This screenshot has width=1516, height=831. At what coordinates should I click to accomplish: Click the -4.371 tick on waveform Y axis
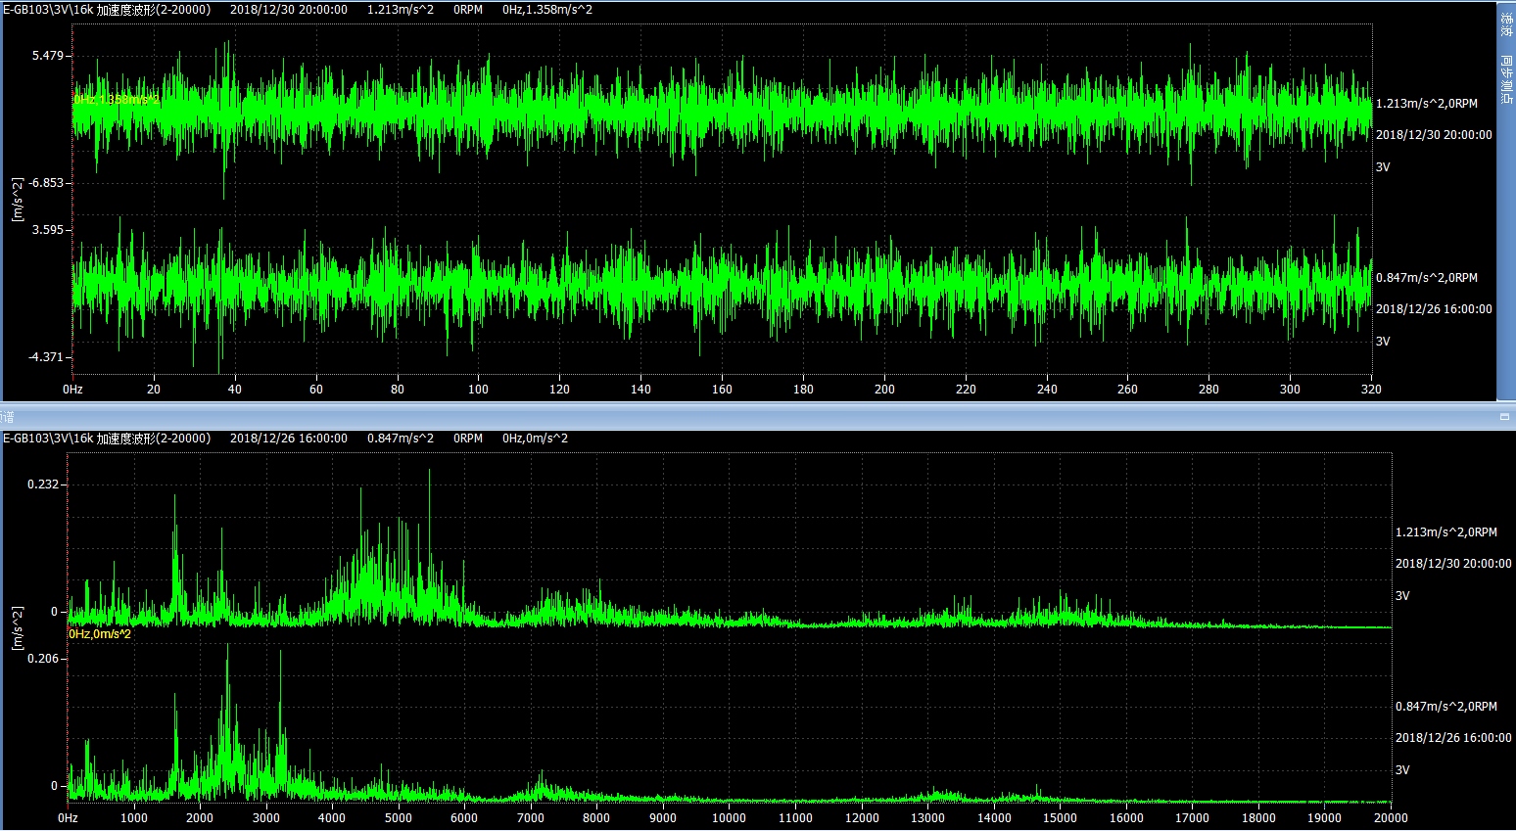pyautogui.click(x=46, y=357)
